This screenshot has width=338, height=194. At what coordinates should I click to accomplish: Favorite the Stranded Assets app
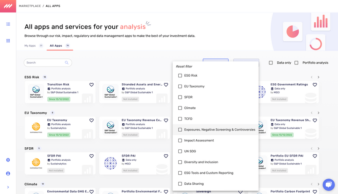point(166,85)
